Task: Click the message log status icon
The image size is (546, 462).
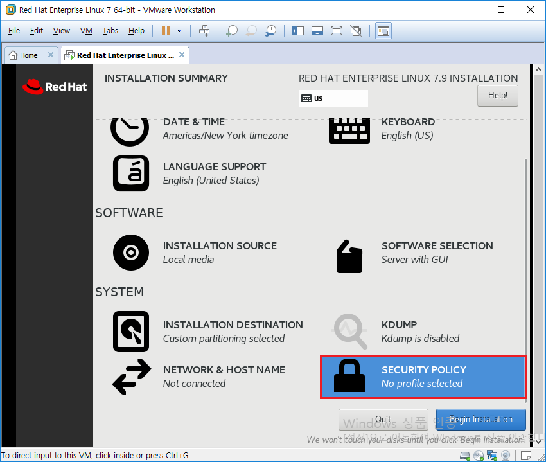Action: pyautogui.click(x=526, y=456)
